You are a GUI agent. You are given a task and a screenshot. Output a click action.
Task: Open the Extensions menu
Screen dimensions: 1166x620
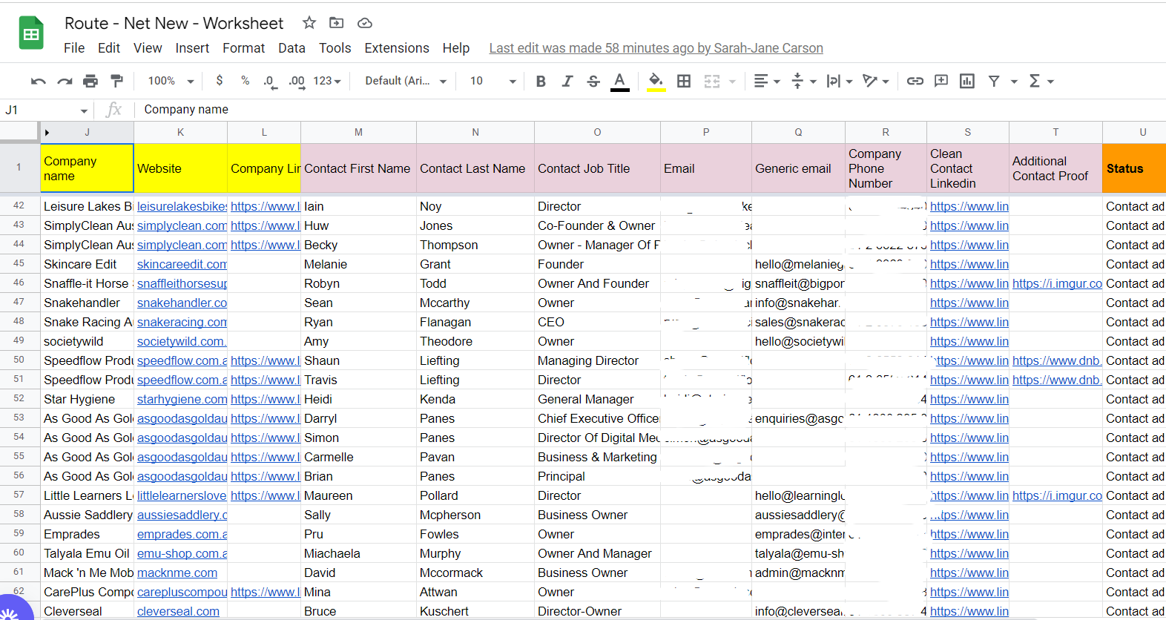point(396,48)
